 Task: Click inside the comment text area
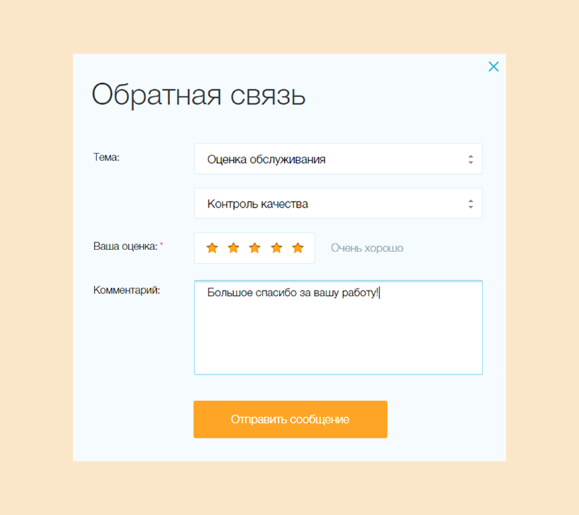338,327
